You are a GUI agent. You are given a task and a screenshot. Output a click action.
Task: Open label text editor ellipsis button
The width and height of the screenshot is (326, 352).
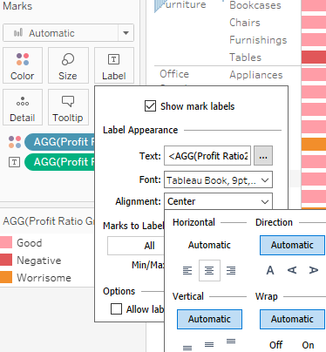pyautogui.click(x=263, y=156)
